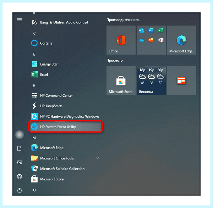Select the HP JumpStarts label
Screen dimensions: 213x208
(51, 106)
